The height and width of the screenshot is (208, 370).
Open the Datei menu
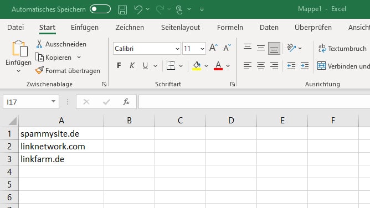(x=16, y=27)
